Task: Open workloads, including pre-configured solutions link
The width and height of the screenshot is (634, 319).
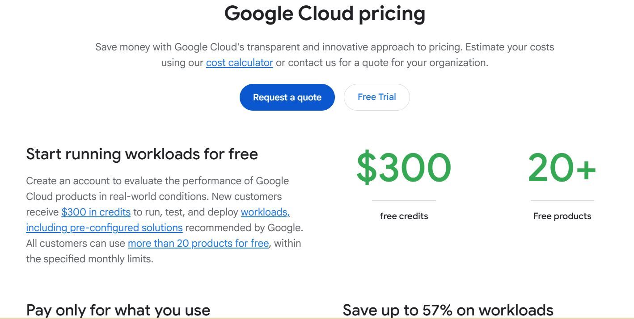Action: 104,228
